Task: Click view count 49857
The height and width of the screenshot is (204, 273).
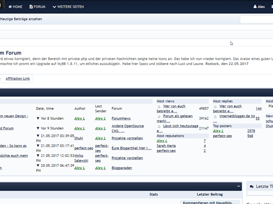Action: click(203, 108)
